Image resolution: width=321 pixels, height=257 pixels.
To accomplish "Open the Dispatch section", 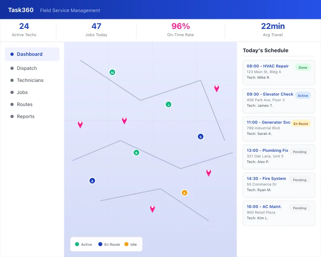I will 26,68.
